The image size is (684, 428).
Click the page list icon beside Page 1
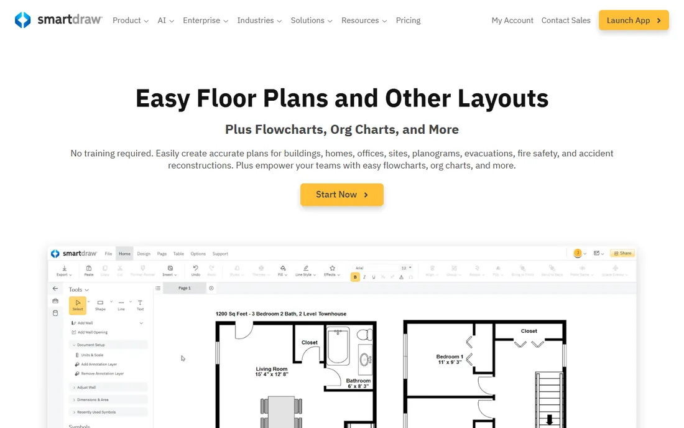tap(158, 288)
